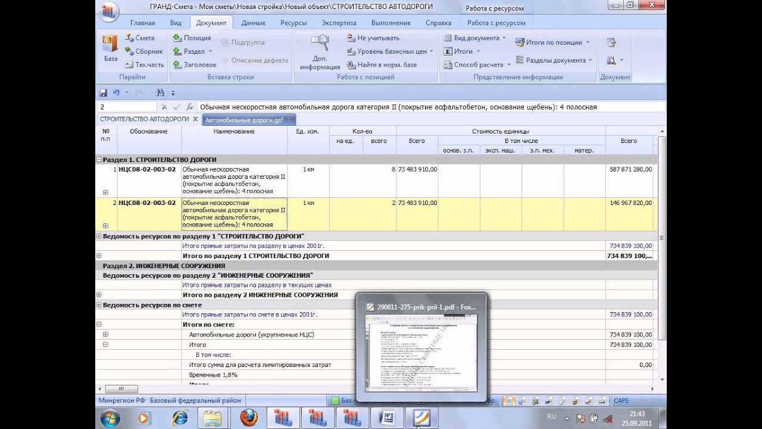Click Временные 1,8% row
762x429 pixels.
213,375
